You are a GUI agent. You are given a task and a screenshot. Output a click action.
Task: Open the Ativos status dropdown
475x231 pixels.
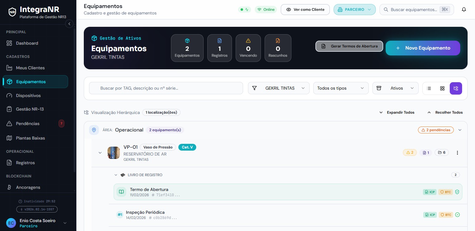(395, 88)
